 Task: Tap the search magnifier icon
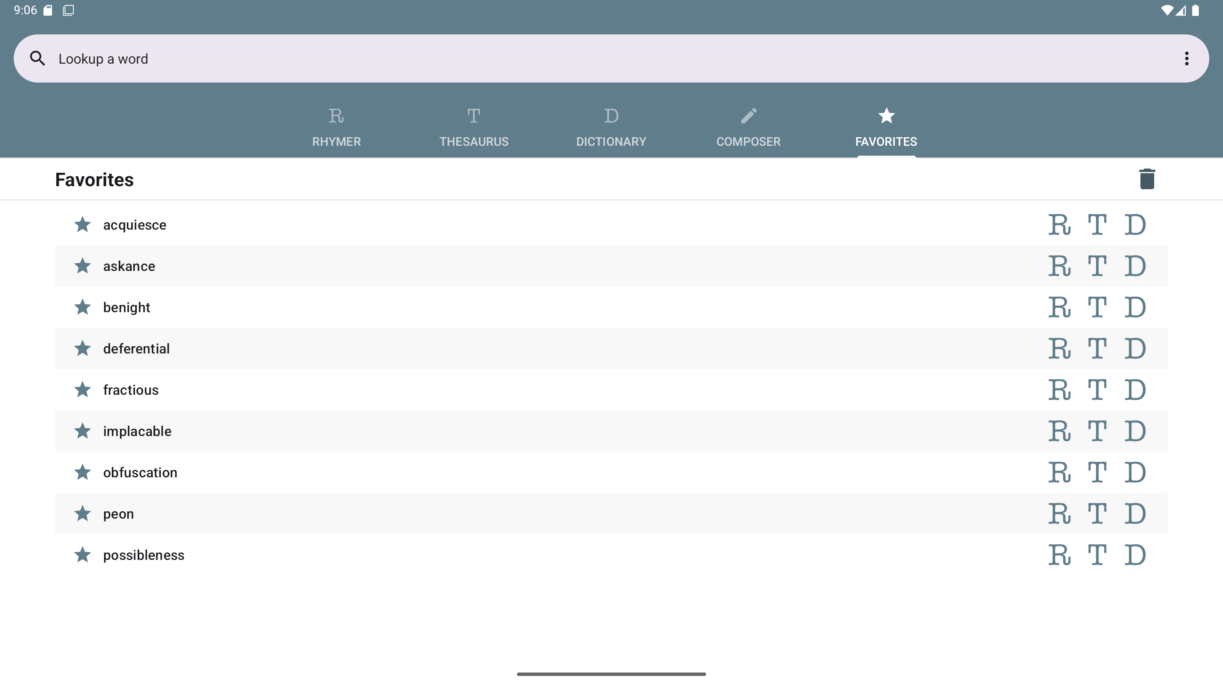(37, 58)
